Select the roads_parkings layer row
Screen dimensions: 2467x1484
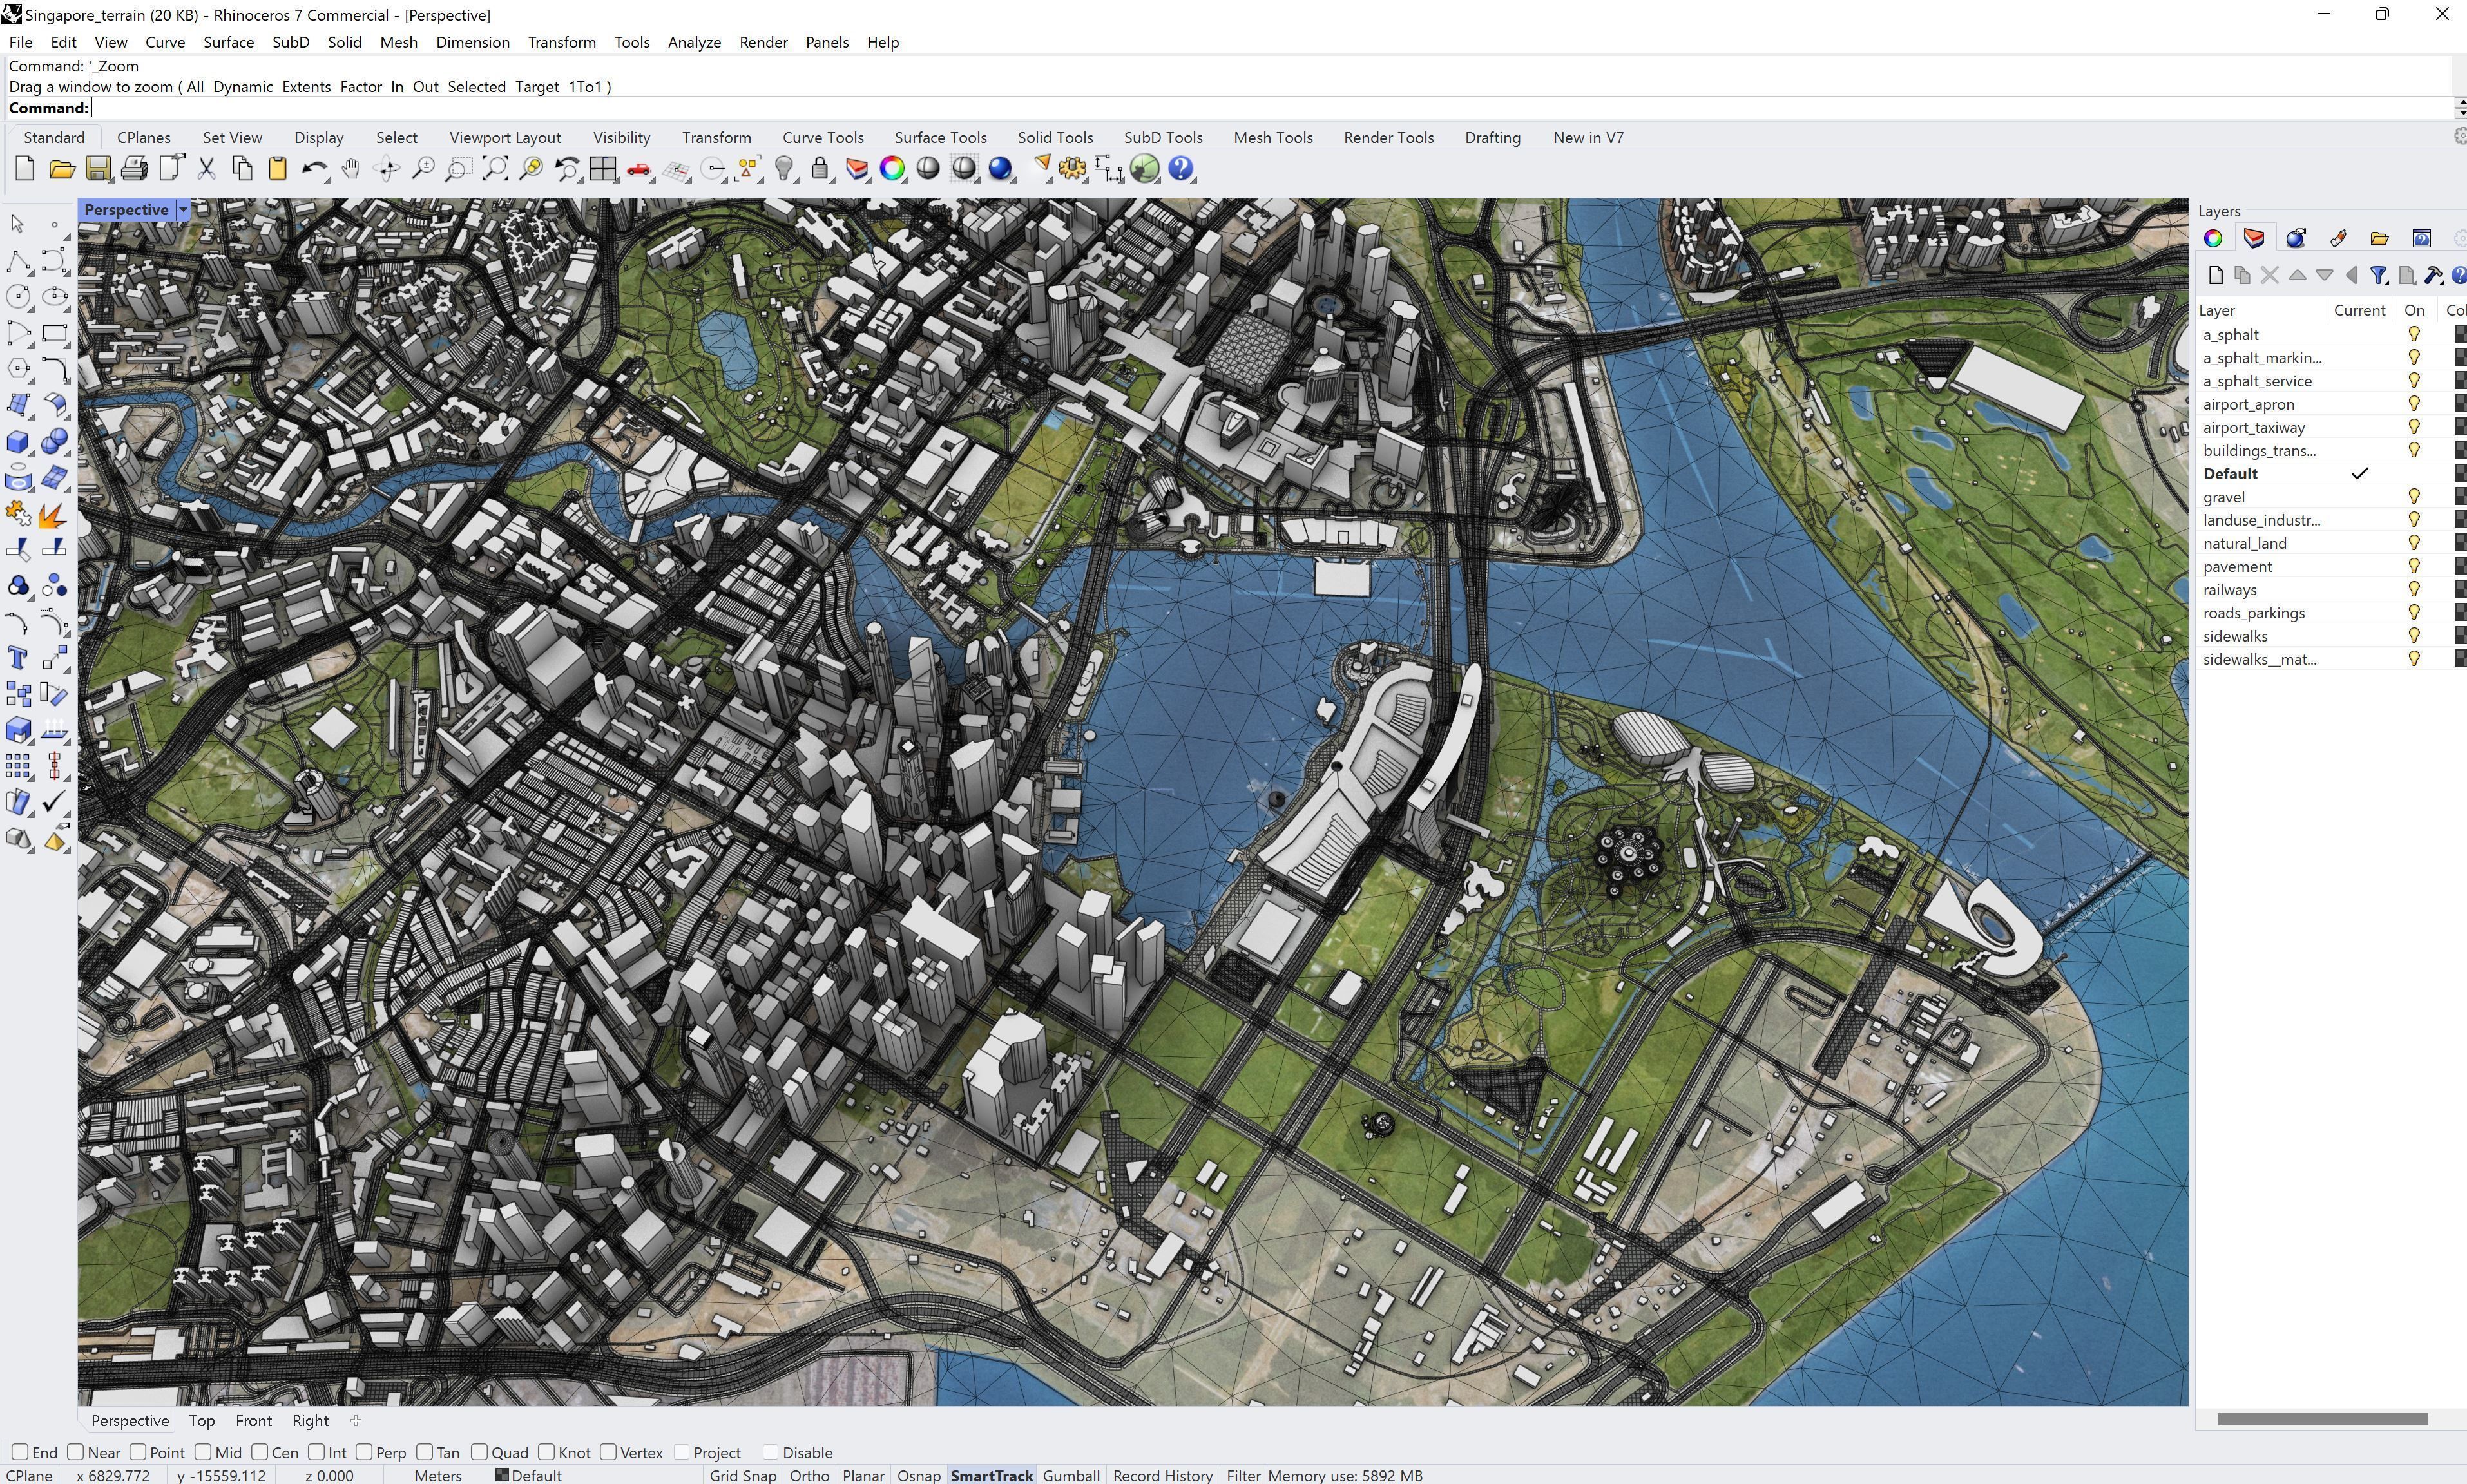point(2330,613)
